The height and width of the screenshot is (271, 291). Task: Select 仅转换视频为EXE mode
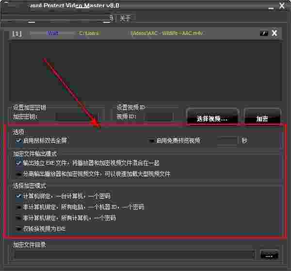18,229
